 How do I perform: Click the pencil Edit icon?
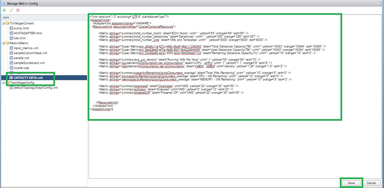pos(11,10)
